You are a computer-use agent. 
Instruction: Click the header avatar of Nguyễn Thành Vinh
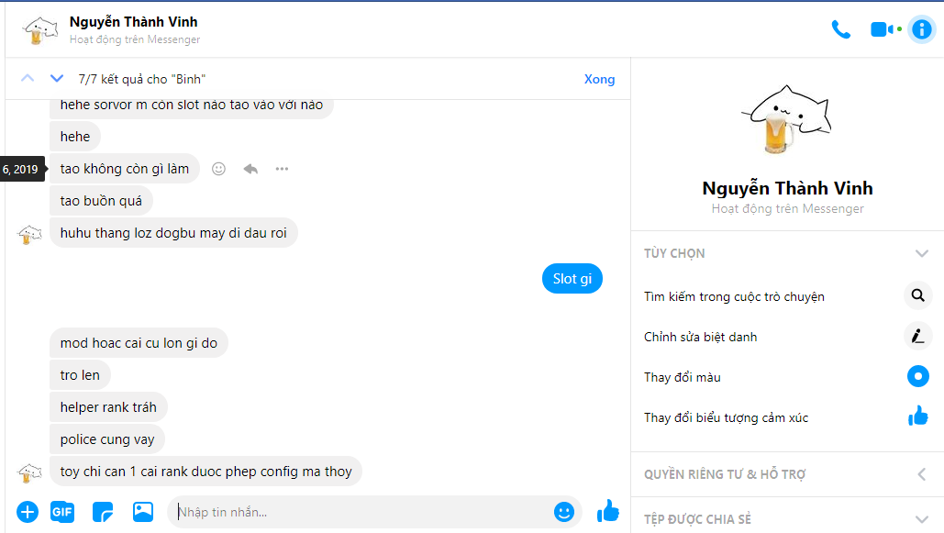[x=39, y=29]
